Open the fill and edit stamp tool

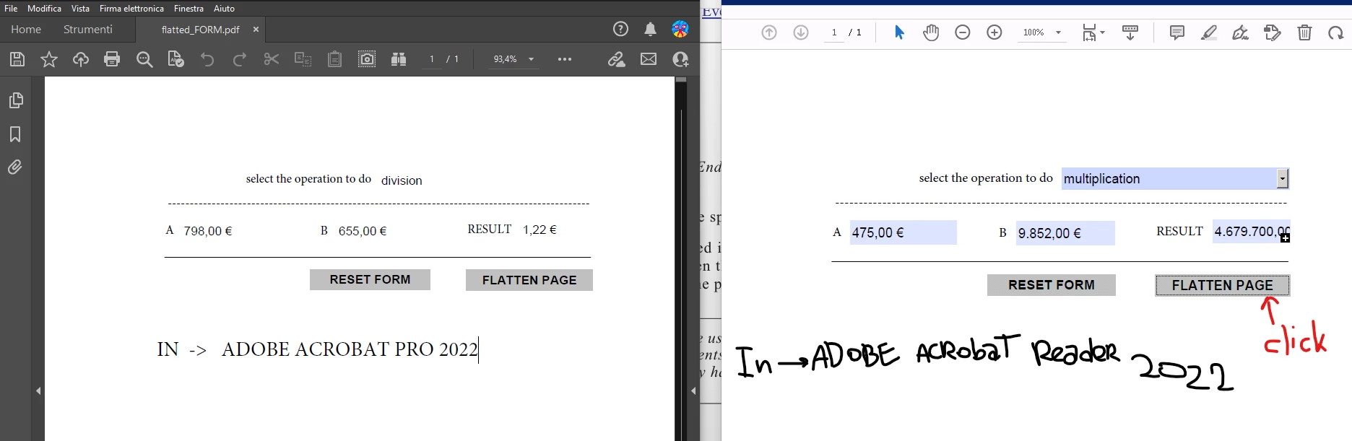(x=1273, y=32)
